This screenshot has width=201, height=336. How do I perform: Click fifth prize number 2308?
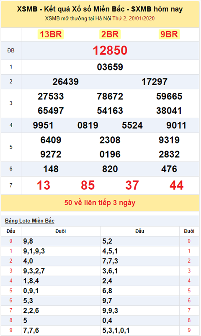110,140
